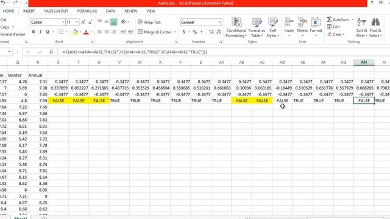390x219 pixels.
Task: Click Decrease Decimal icon
Action: tap(219, 32)
